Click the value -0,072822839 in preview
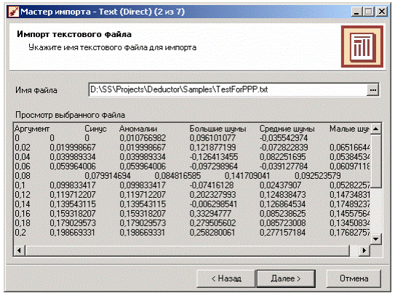The width and height of the screenshot is (395, 293). [284, 148]
